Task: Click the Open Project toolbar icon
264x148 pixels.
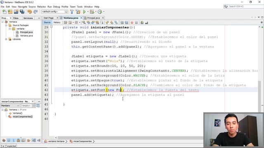Action: [x=16, y=12]
